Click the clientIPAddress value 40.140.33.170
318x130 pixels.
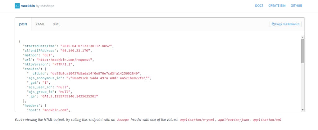coord(76,50)
